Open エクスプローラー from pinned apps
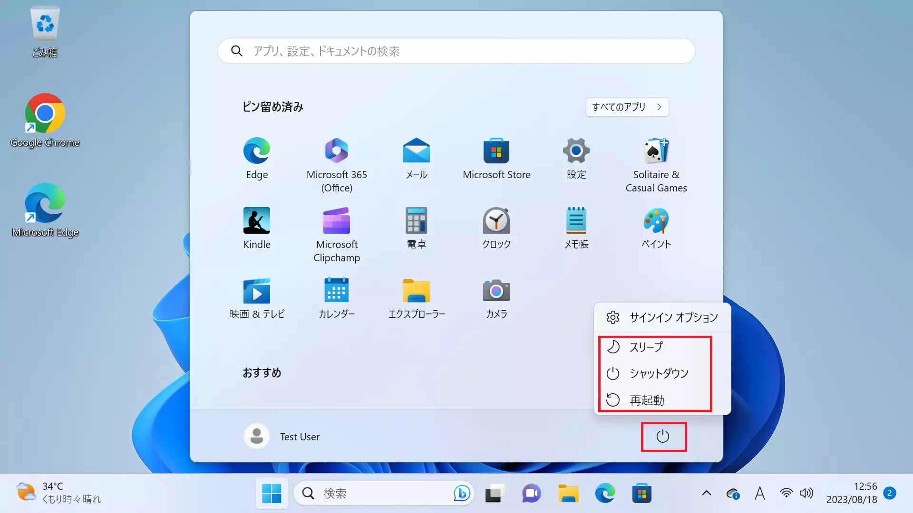 click(417, 298)
